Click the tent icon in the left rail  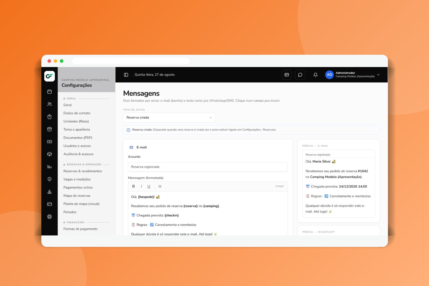(49, 192)
